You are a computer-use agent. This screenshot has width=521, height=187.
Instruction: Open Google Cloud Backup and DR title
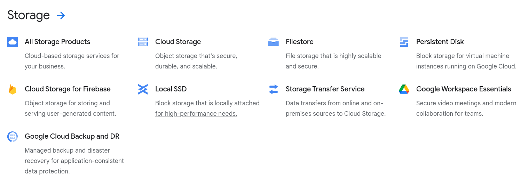click(72, 136)
